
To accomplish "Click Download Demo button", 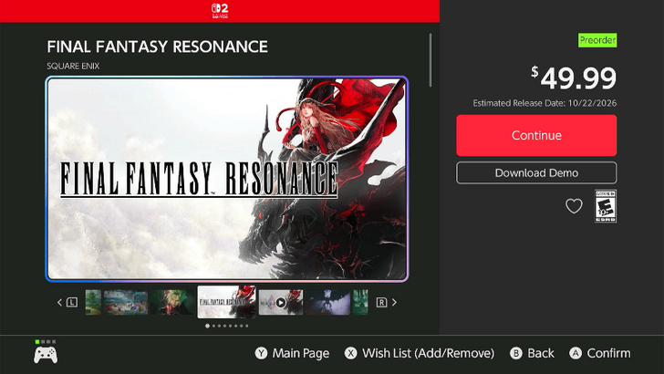I will point(536,172).
